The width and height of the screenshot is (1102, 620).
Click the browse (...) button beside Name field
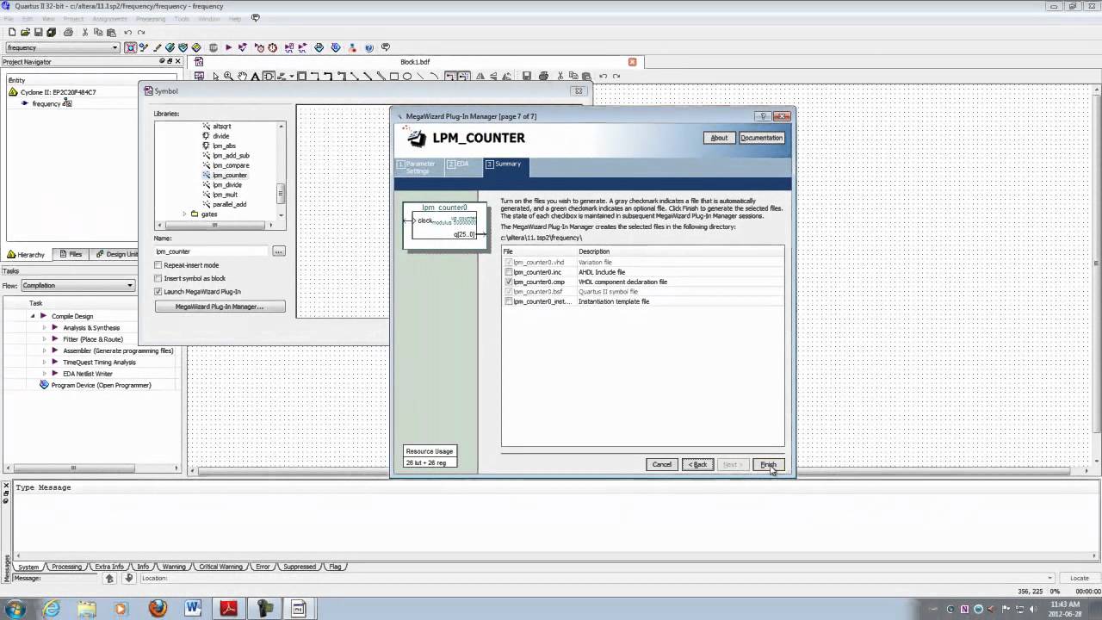coord(278,251)
